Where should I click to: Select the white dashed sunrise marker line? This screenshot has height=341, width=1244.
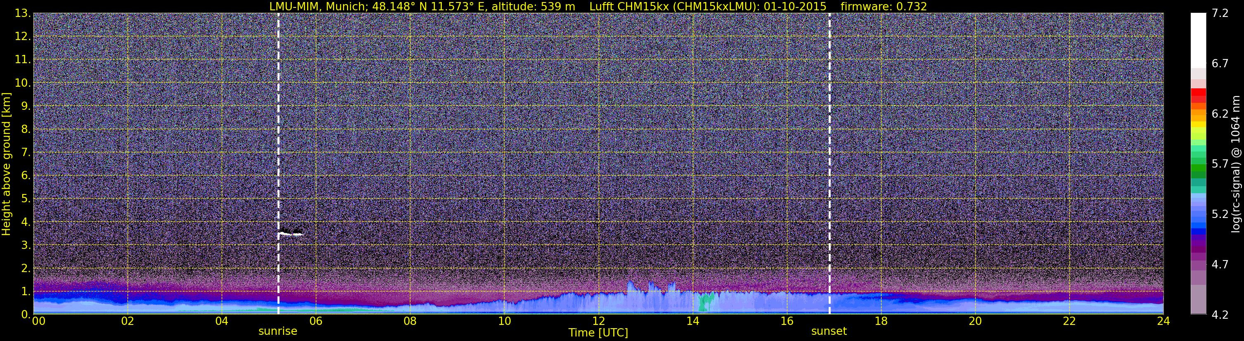(278, 164)
